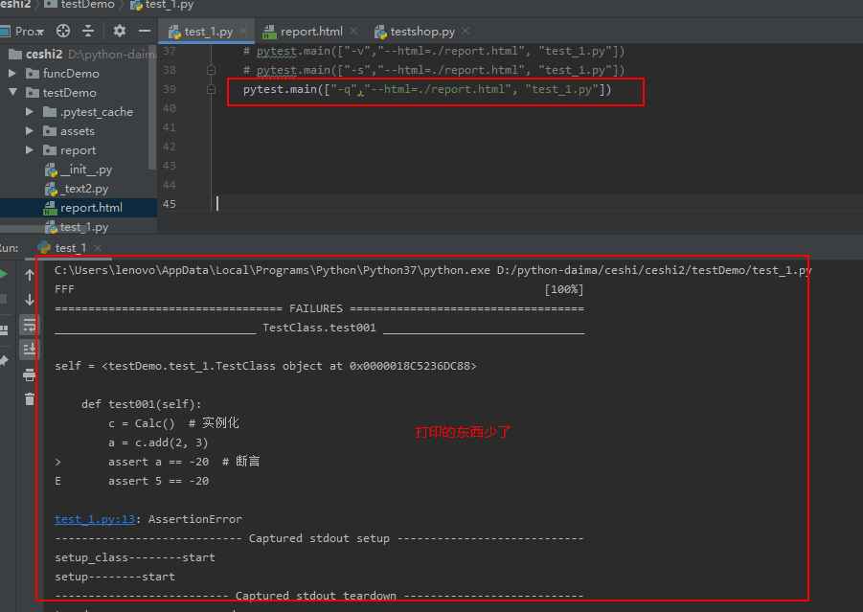Click the commented pytest.main "-s" line

click(x=434, y=71)
